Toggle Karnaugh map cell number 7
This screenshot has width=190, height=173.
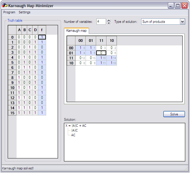[101, 53]
